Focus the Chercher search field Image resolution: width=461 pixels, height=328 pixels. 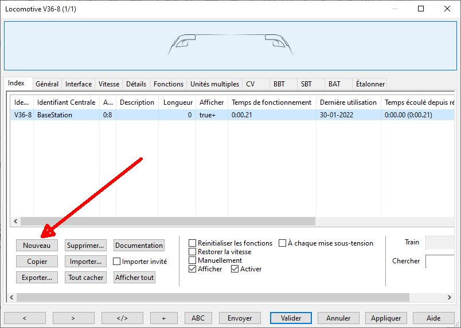pos(440,261)
